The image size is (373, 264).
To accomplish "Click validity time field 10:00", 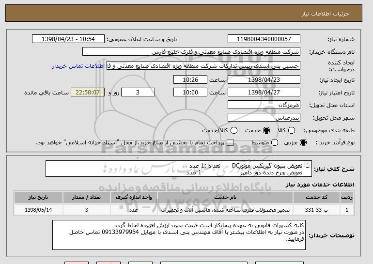I will (190, 93).
